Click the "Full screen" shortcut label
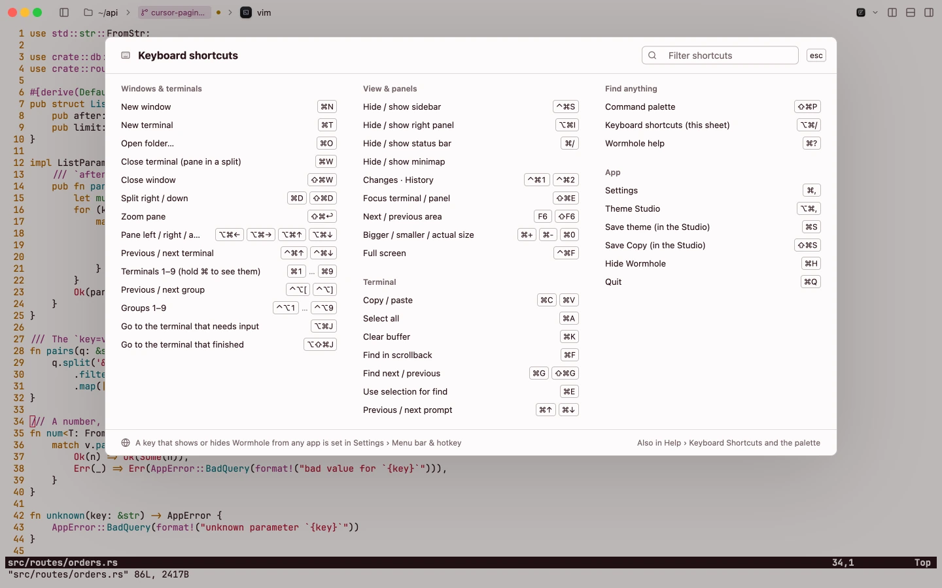The width and height of the screenshot is (942, 588). [x=385, y=253]
